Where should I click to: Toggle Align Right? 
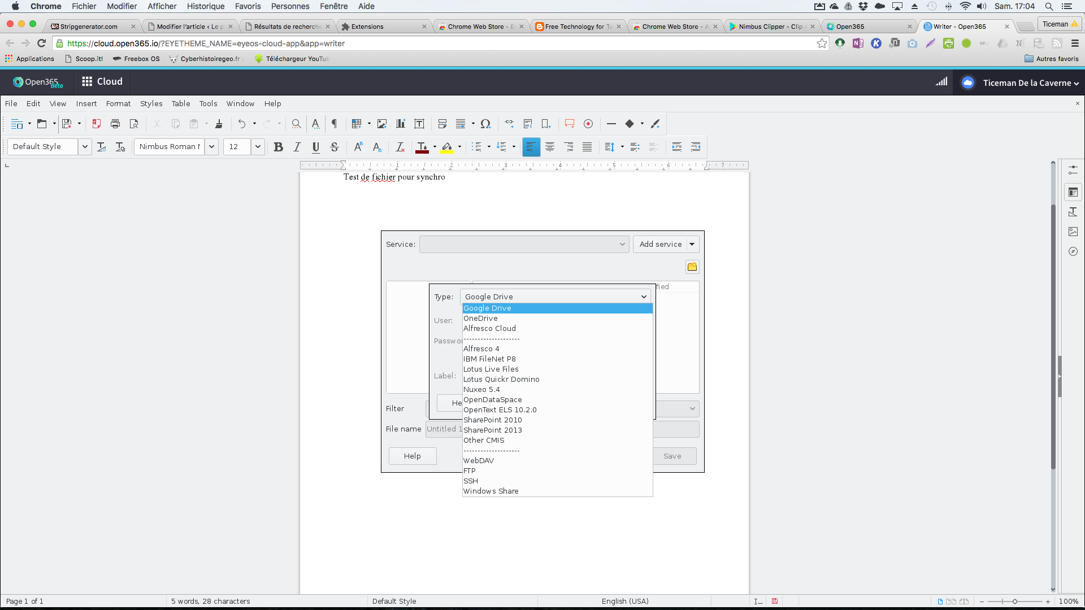pos(568,147)
